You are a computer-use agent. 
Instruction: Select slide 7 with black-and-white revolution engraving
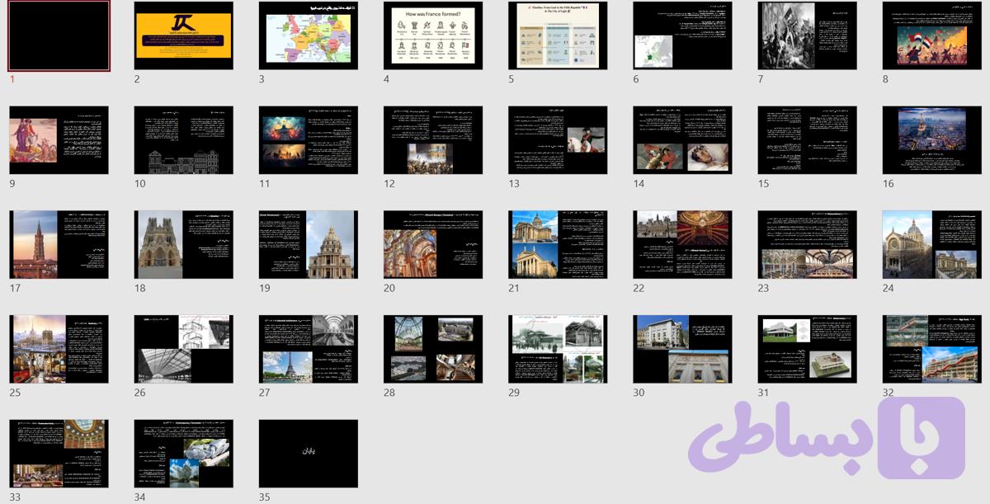click(x=808, y=35)
